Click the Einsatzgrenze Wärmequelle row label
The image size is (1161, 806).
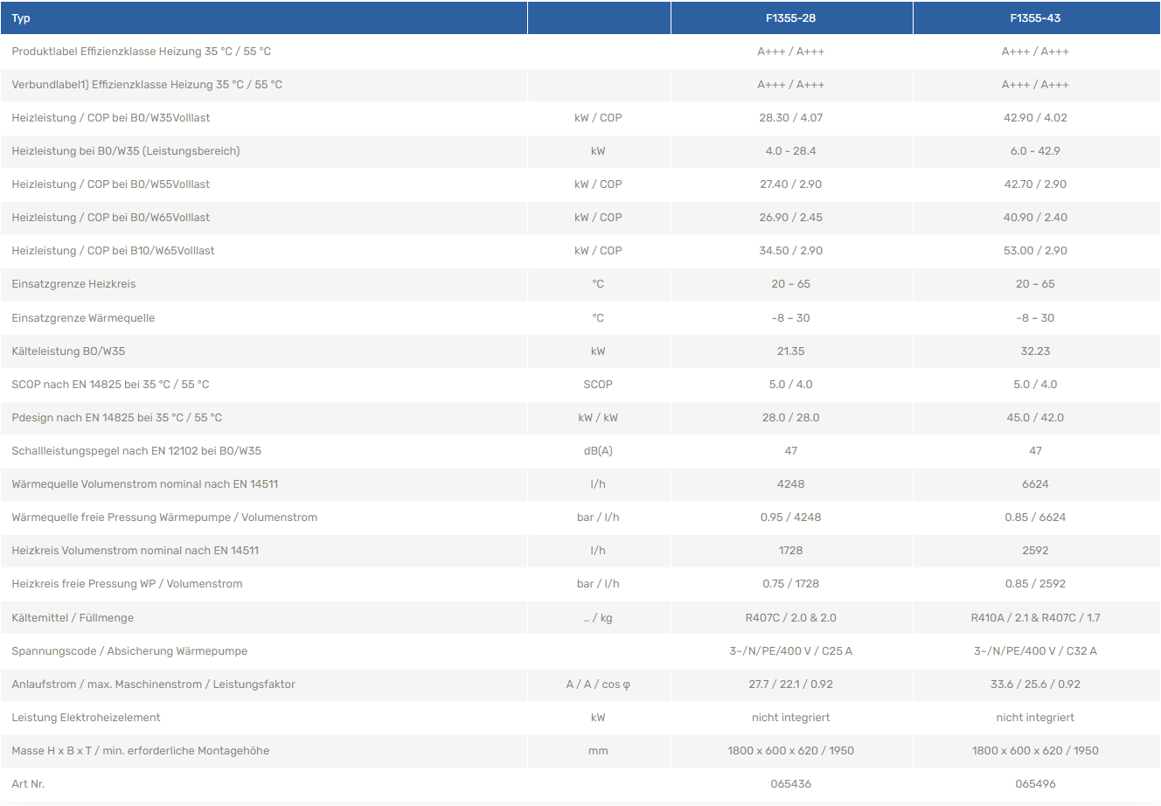83,318
